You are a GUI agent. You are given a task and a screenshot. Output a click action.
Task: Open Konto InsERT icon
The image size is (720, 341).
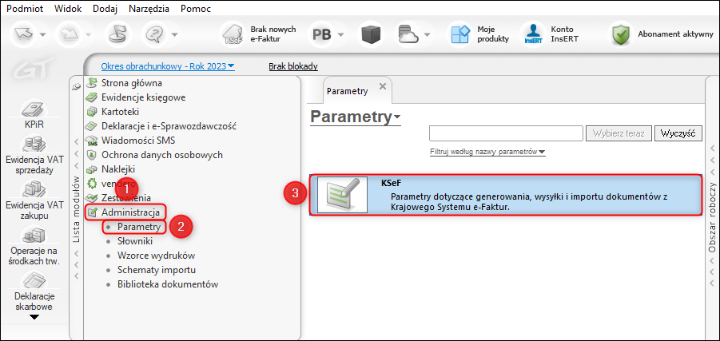coord(533,35)
